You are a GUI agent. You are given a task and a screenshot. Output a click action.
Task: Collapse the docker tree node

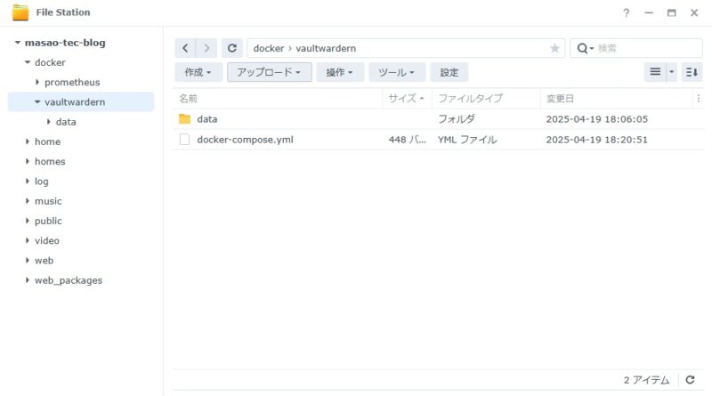pyautogui.click(x=28, y=62)
